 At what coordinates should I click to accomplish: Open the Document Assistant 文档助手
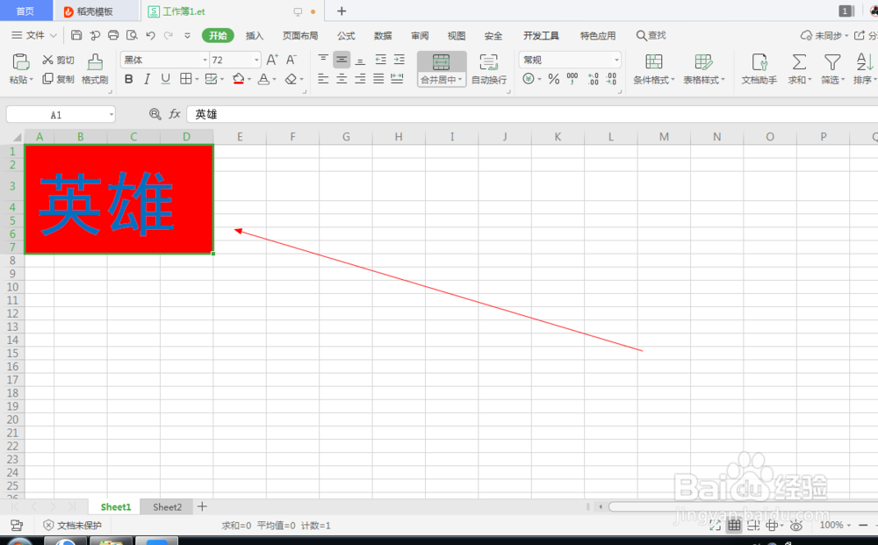coord(759,68)
